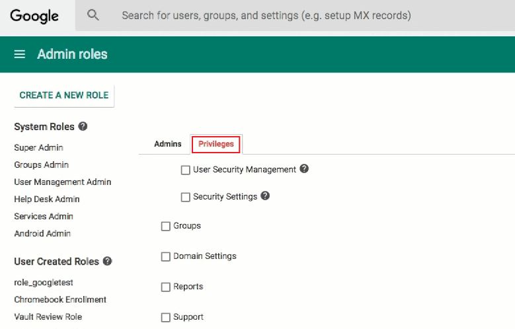The image size is (515, 329).
Task: Select the Vault Review Role
Action: pos(48,317)
